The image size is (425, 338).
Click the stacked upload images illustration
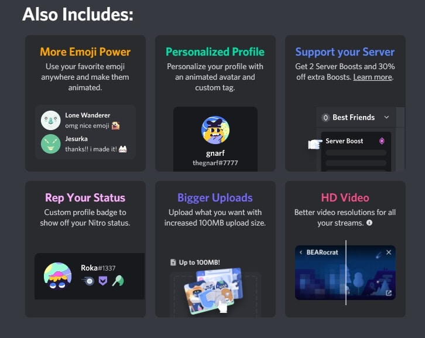(213, 291)
